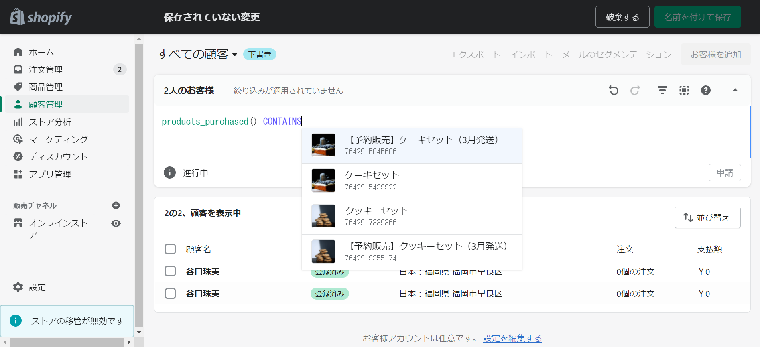760x347 pixels.
Task: Toggle the select-all customers checkbox
Action: coord(171,249)
